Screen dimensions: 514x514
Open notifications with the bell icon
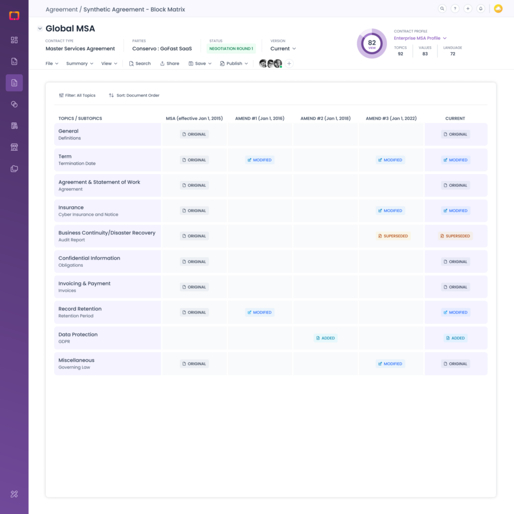pyautogui.click(x=480, y=9)
